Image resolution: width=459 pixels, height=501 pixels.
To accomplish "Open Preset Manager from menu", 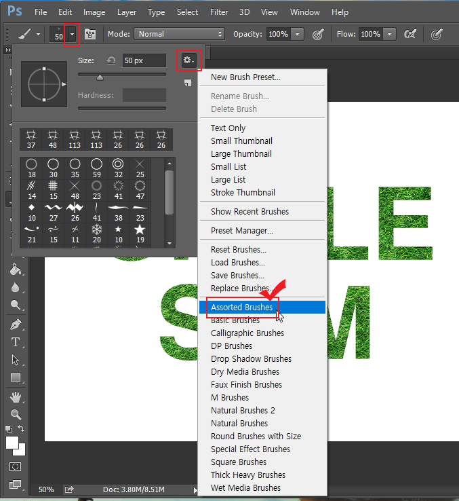I will [262, 230].
